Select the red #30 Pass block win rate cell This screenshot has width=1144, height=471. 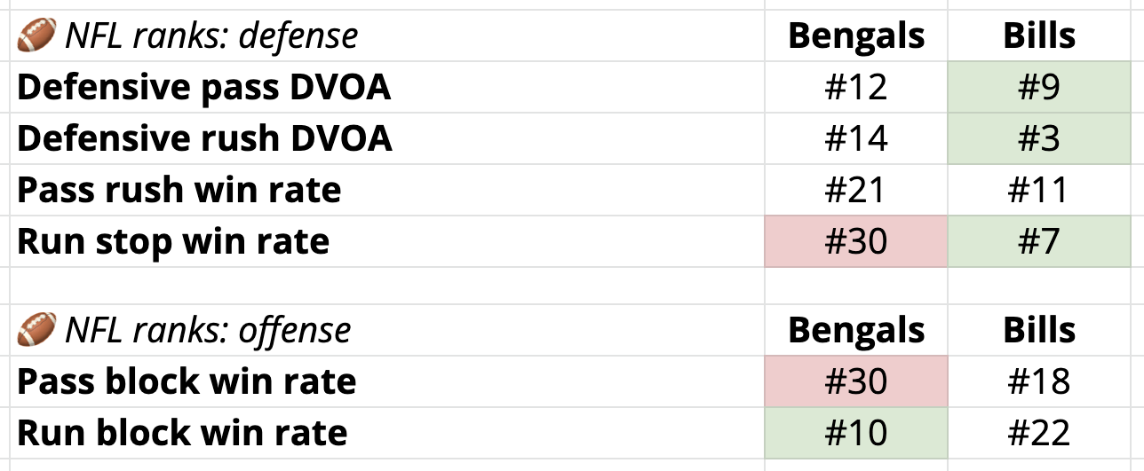coord(856,381)
